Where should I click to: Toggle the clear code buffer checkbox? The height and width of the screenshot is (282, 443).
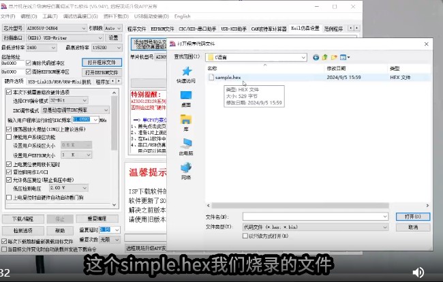(x=28, y=63)
